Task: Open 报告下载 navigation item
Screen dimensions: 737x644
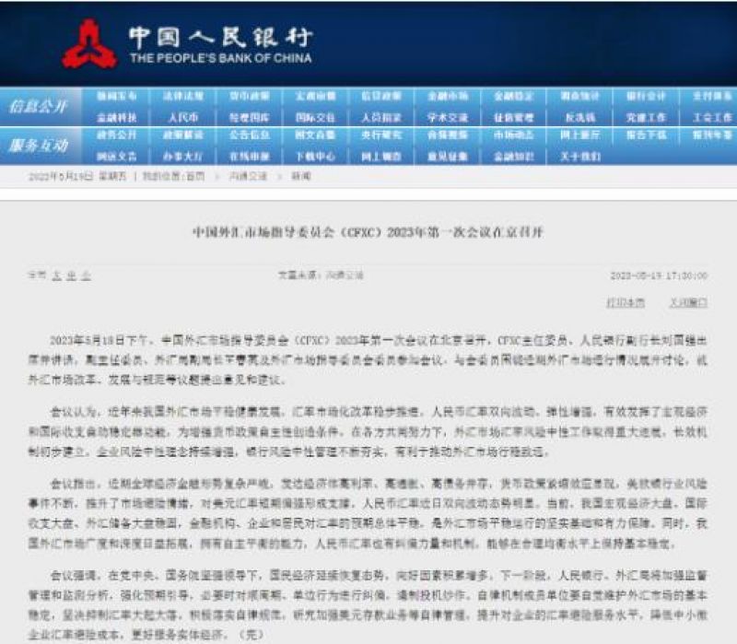Action: 647,135
